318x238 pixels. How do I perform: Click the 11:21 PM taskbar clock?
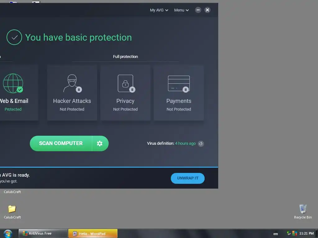point(306,233)
